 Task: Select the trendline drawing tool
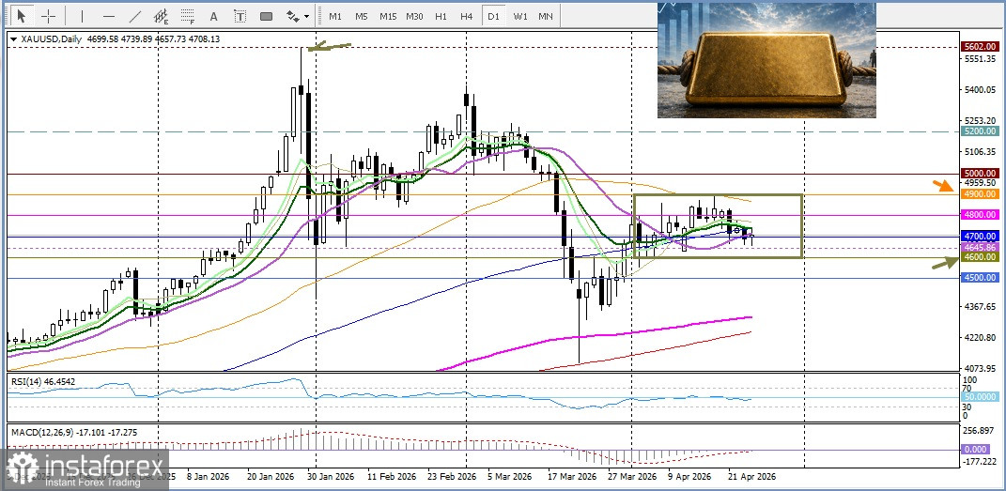tap(135, 16)
